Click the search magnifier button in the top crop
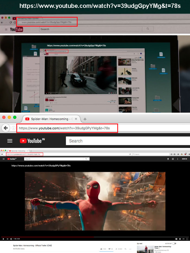This screenshot has width=190, height=253. pyautogui.click(x=148, y=29)
